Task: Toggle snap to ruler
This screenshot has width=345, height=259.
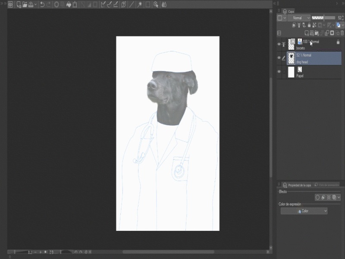Action: [103, 5]
